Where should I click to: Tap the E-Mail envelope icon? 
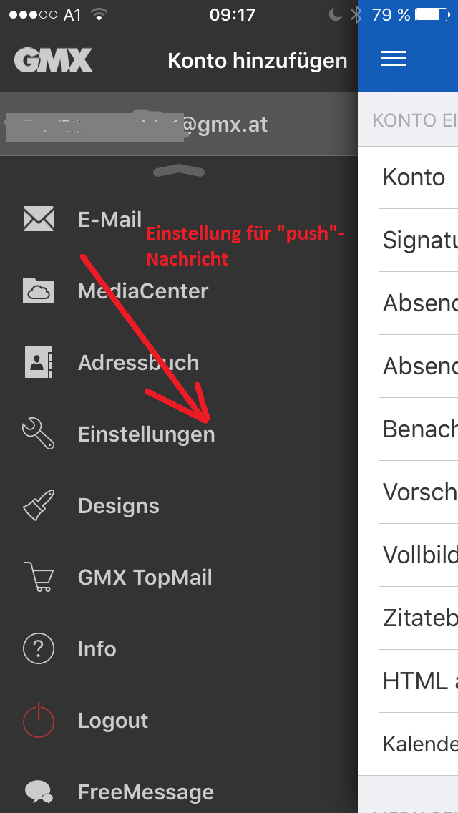39,219
